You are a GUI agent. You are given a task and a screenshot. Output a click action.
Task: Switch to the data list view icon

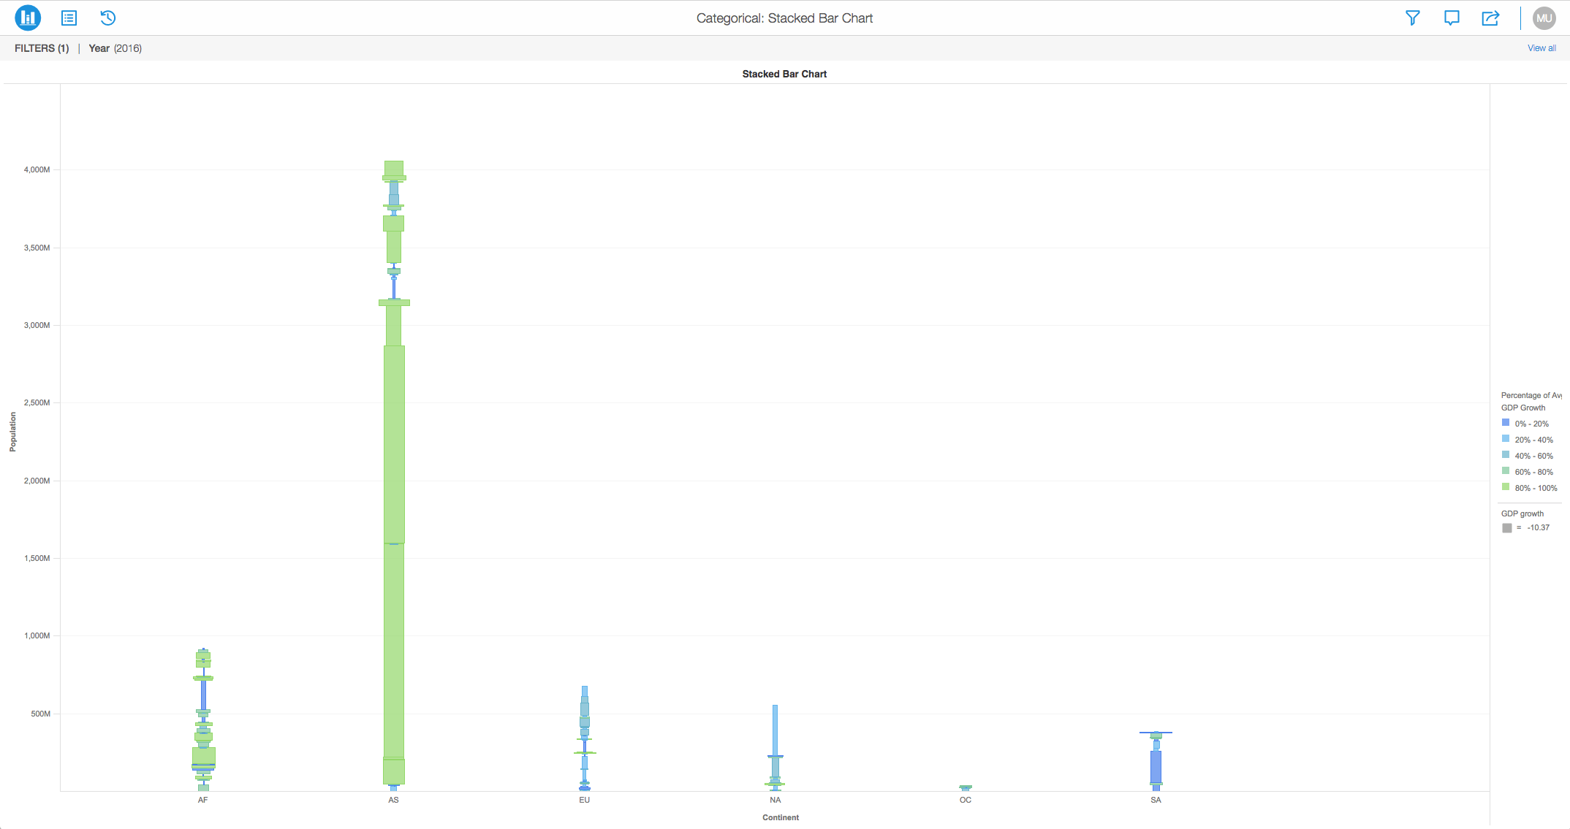click(x=69, y=18)
